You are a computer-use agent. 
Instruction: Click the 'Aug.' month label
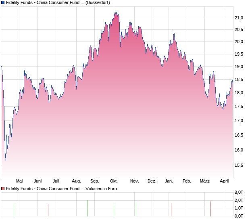(x=76, y=181)
